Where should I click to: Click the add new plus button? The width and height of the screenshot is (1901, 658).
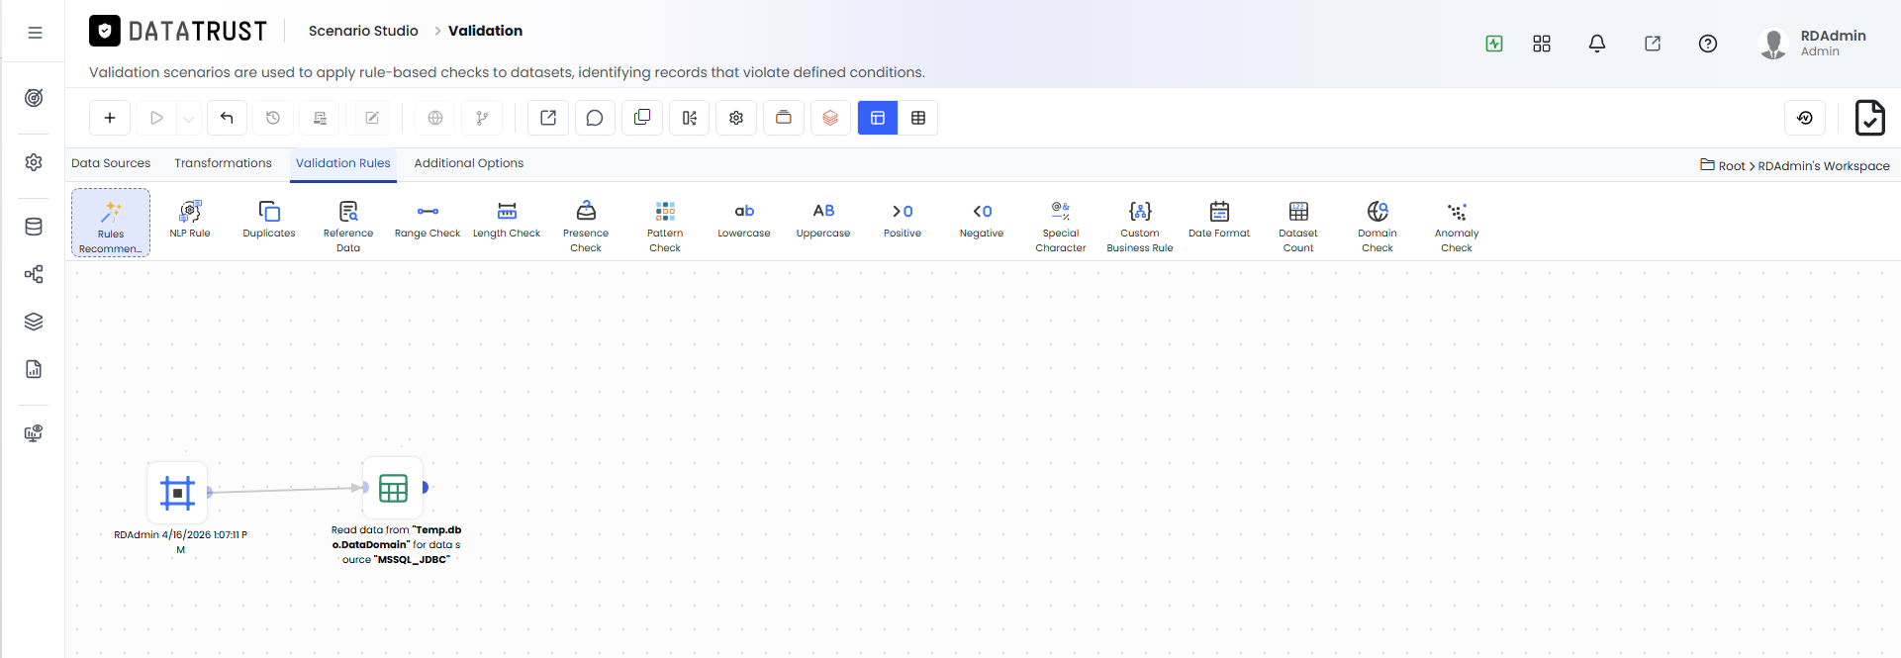110,118
